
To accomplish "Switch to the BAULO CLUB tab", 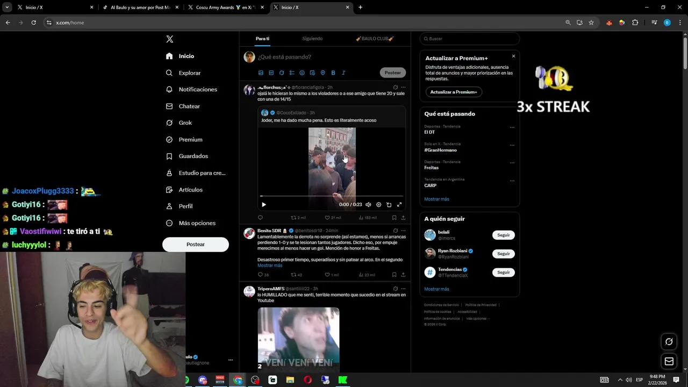I will pos(375,39).
